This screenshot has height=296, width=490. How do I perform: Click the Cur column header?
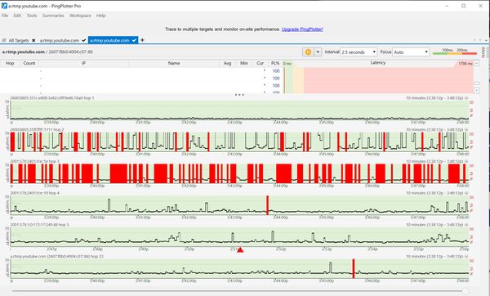coord(260,63)
